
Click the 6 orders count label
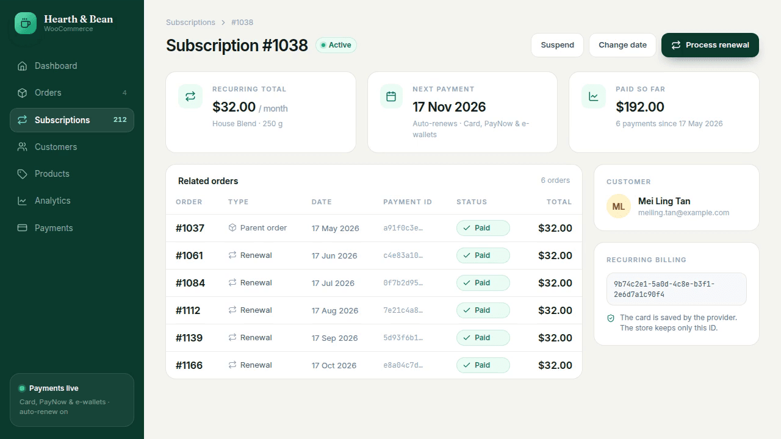pyautogui.click(x=555, y=180)
